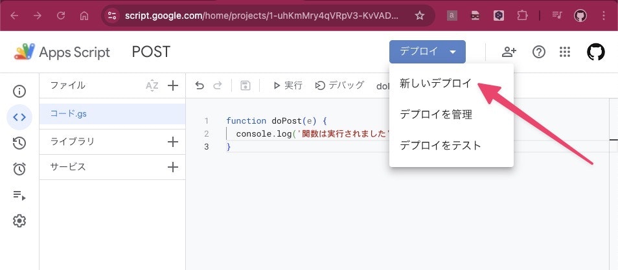Open the デプロイ deploy dropdown button
This screenshot has width=618, height=270.
428,52
